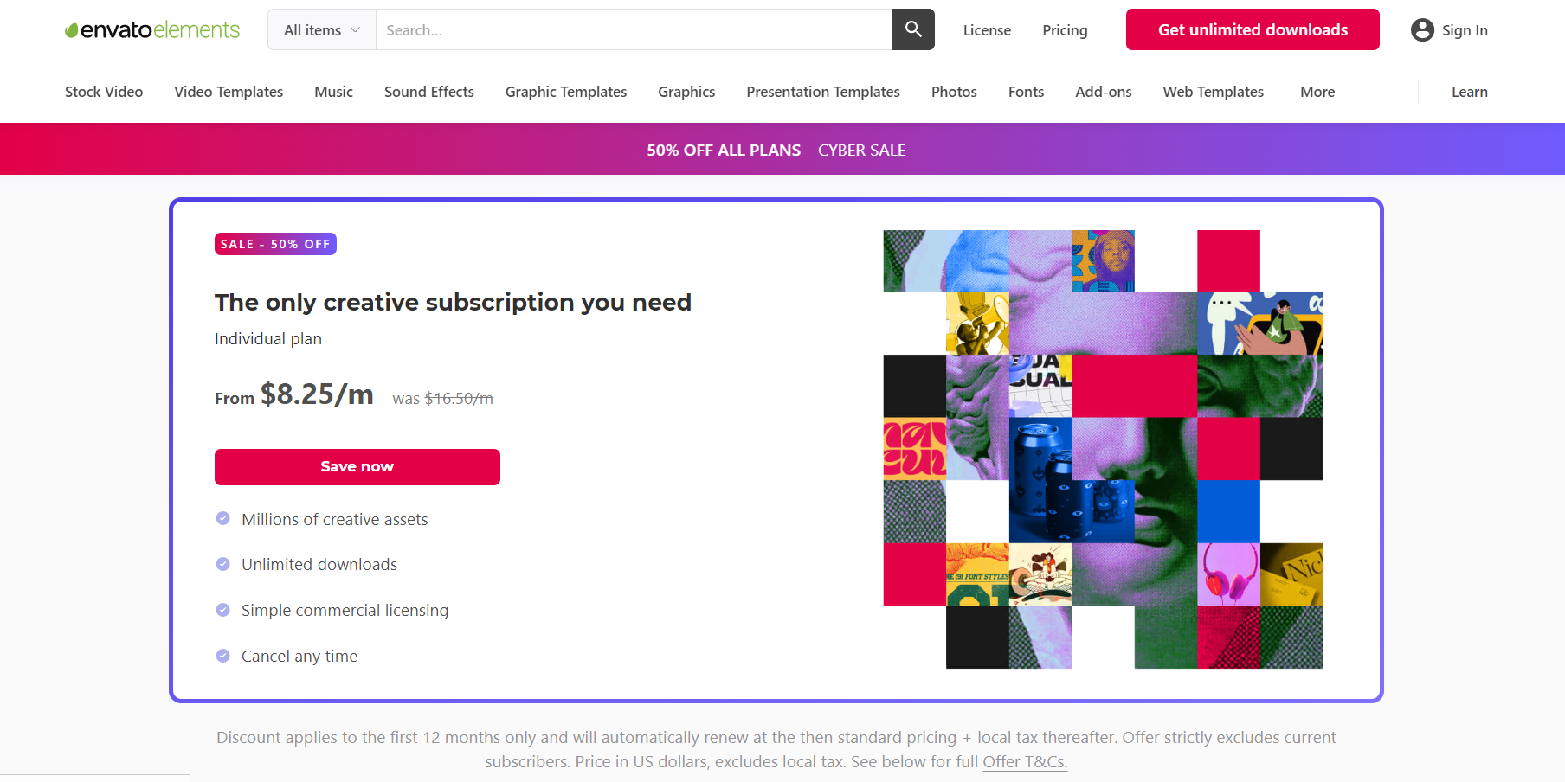
Task: Click checkmark icon beside Millions of creative assets
Action: [x=222, y=519]
